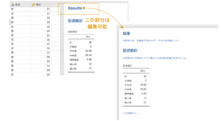Grab the splitter handle left of Results panel
Viewport: 221px width, 121px height.
click(62, 50)
